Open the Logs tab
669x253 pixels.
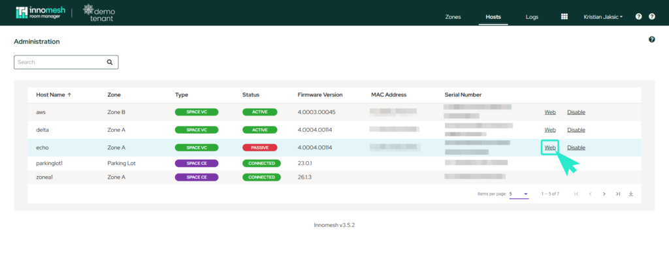pos(532,17)
